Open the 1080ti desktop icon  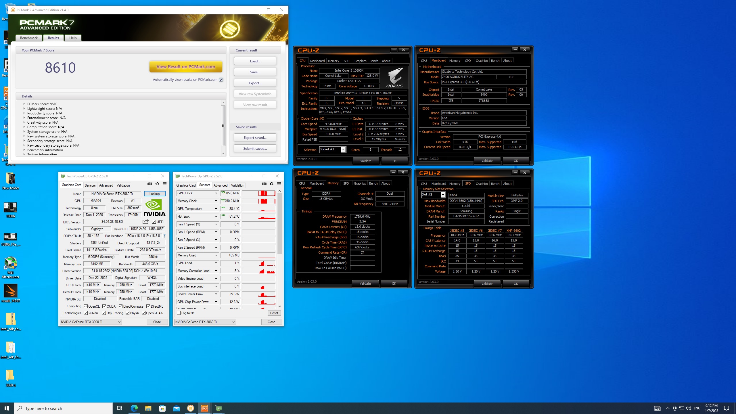[x=10, y=209]
